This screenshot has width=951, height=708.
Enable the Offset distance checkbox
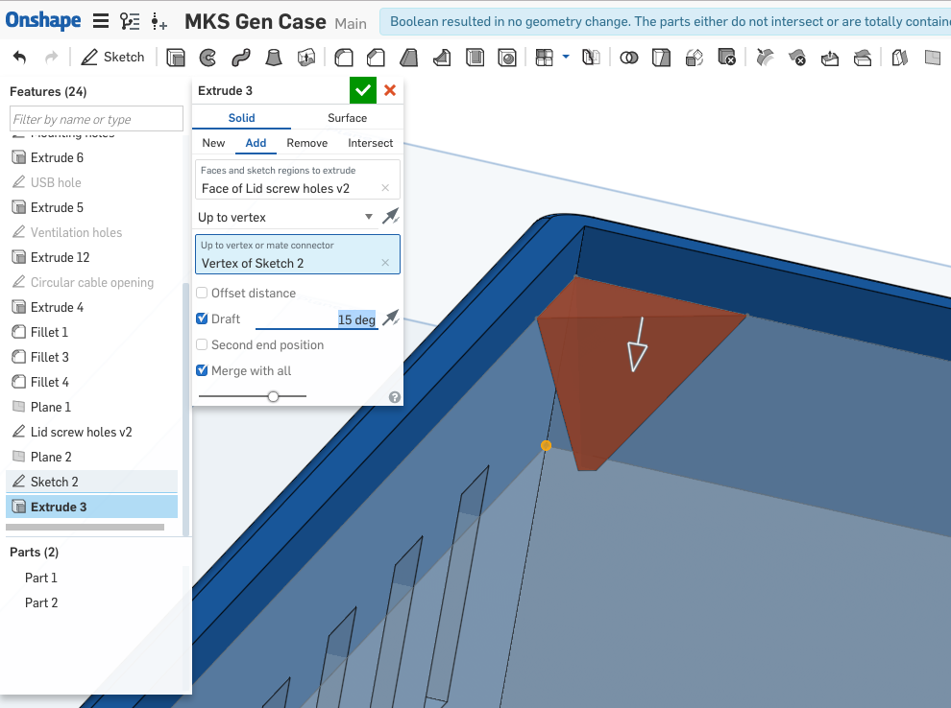202,294
